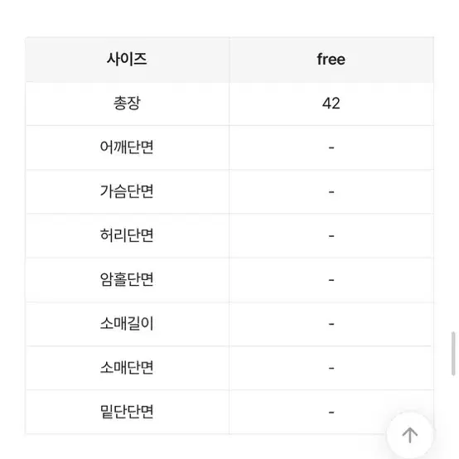Click the dash value beside 소매단면
This screenshot has height=459, width=459.
tap(331, 368)
